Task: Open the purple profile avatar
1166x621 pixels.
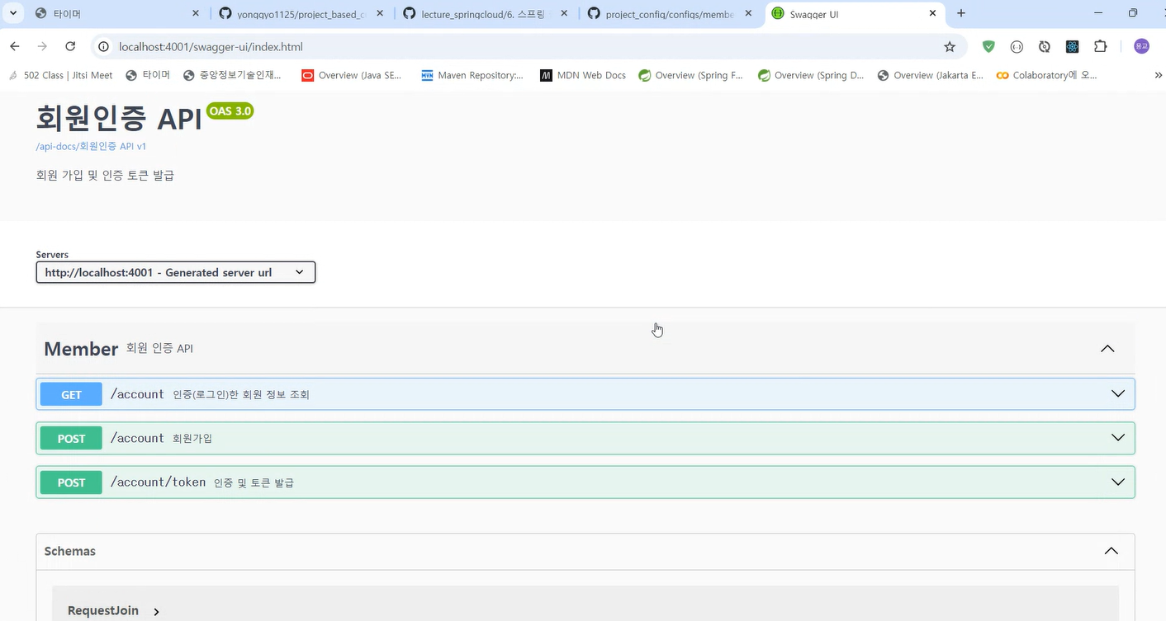Action: pyautogui.click(x=1141, y=47)
